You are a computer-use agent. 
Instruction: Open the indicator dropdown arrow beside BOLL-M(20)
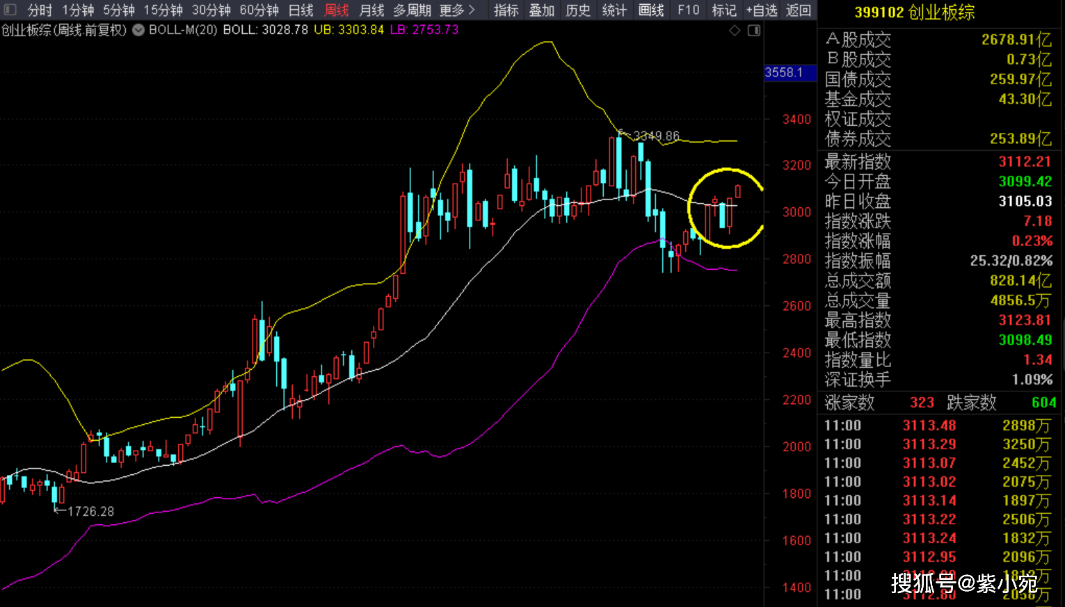[x=138, y=30]
